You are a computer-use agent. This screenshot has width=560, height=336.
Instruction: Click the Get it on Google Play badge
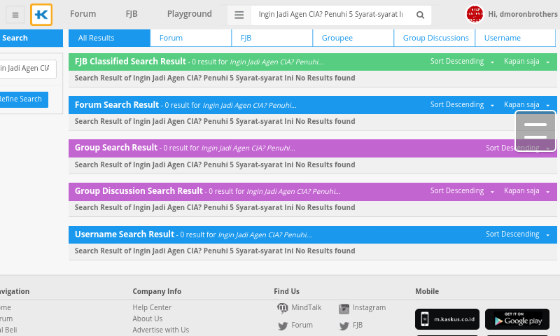tap(517, 319)
